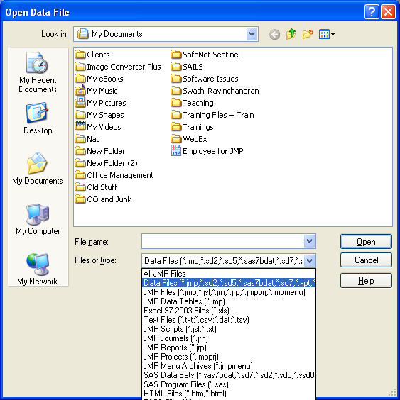Select the plain New Folder item
Screen dimensions: 400x400
tap(100, 151)
